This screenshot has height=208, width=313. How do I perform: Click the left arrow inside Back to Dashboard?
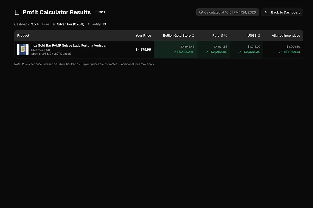[265, 12]
